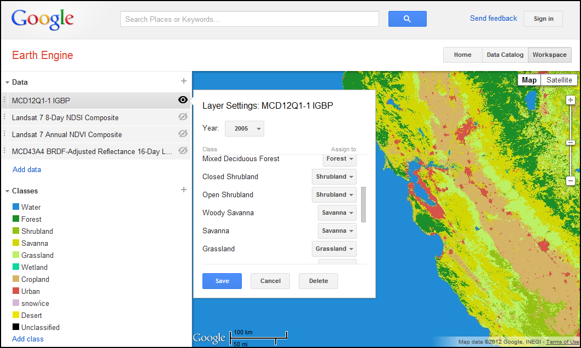This screenshot has height=348, width=581.
Task: Click the Wetland class teal swatch
Action: (x=15, y=267)
